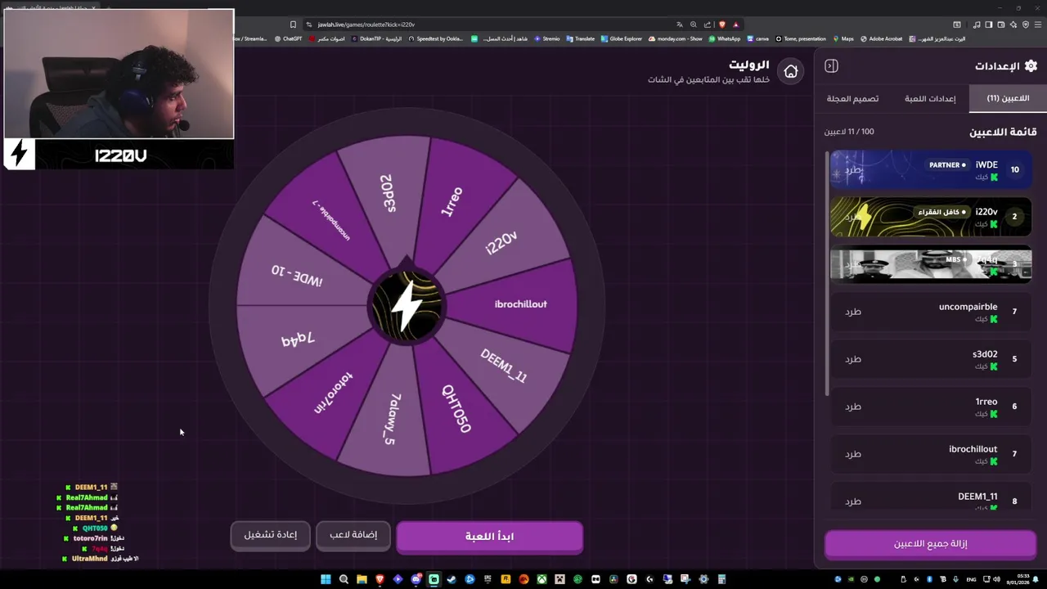Click the ibrochillout wheel segment

click(520, 304)
